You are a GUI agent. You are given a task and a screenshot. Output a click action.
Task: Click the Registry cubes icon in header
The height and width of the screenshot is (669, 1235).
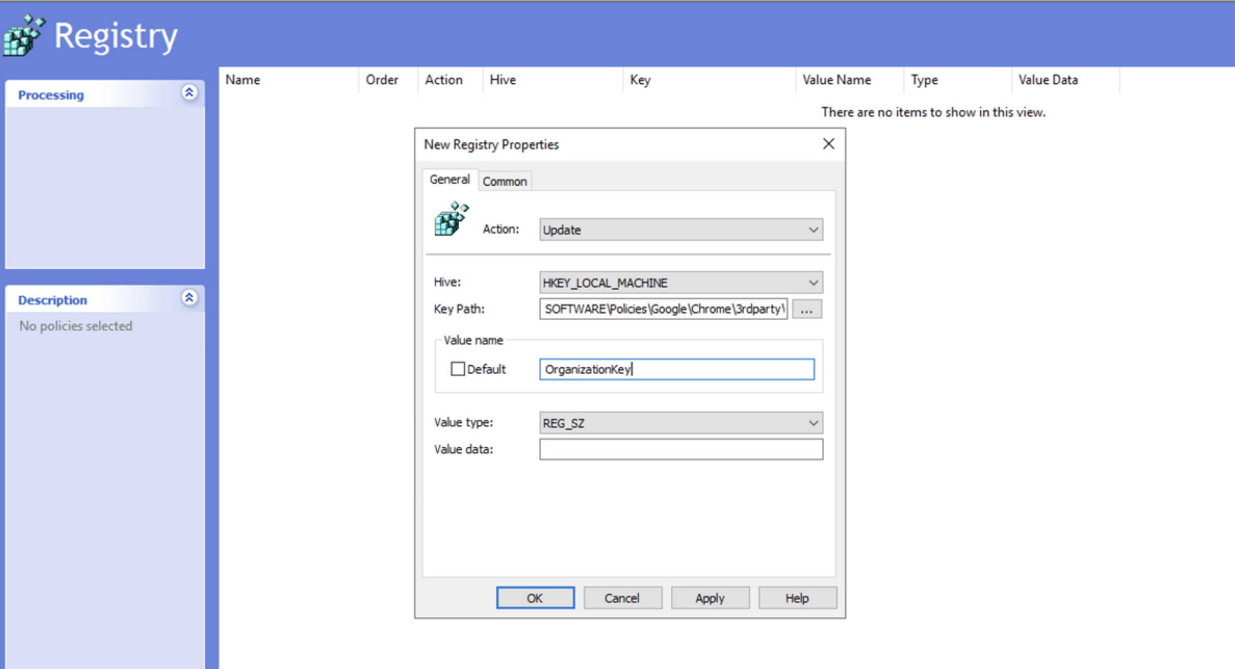23,35
